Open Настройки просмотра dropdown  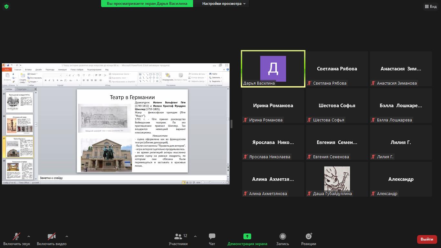coord(223,4)
